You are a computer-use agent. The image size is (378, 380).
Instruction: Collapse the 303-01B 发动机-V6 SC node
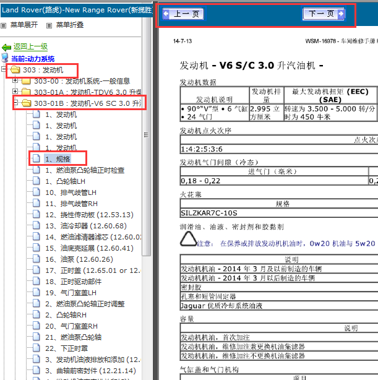coord(15,103)
